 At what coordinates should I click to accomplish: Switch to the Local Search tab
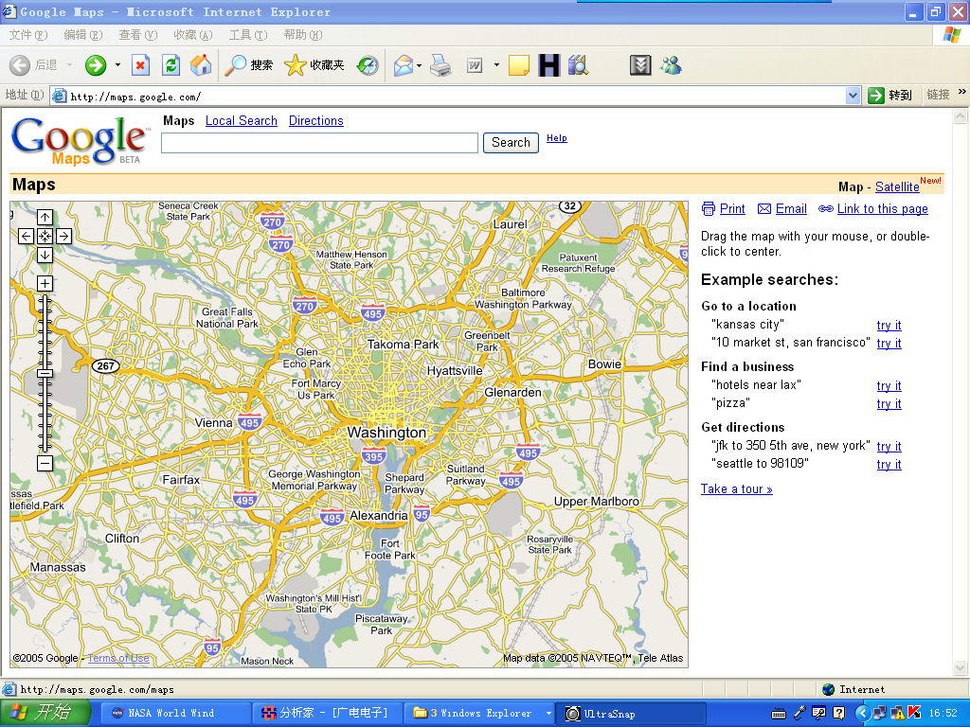tap(241, 121)
